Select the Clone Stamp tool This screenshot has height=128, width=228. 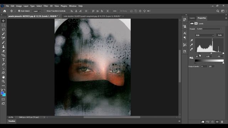point(3,47)
